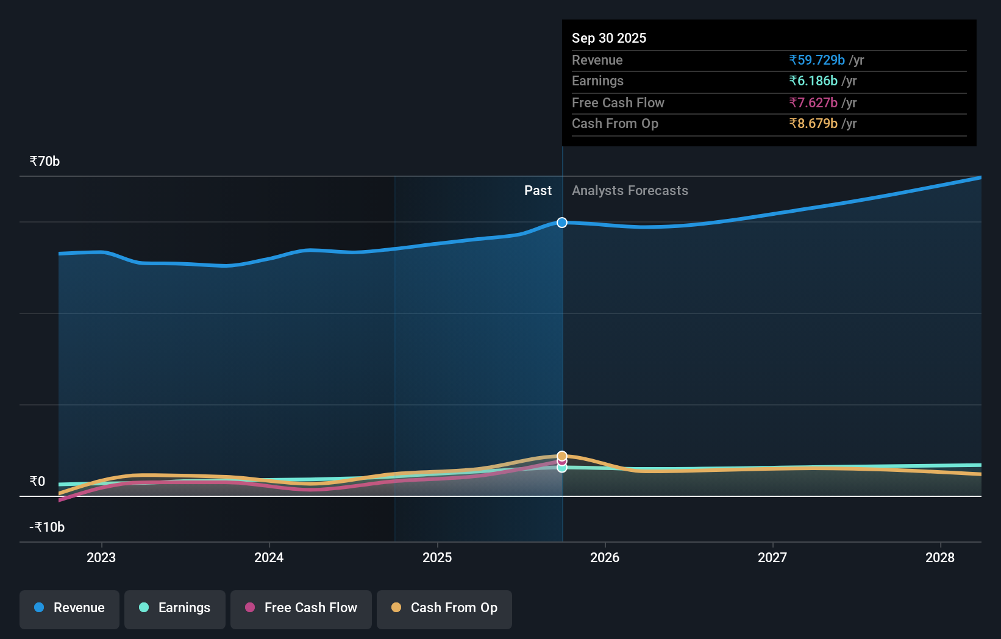Click the pink Free Cash Flow marker on chart
This screenshot has height=639, width=1001.
[561, 462]
